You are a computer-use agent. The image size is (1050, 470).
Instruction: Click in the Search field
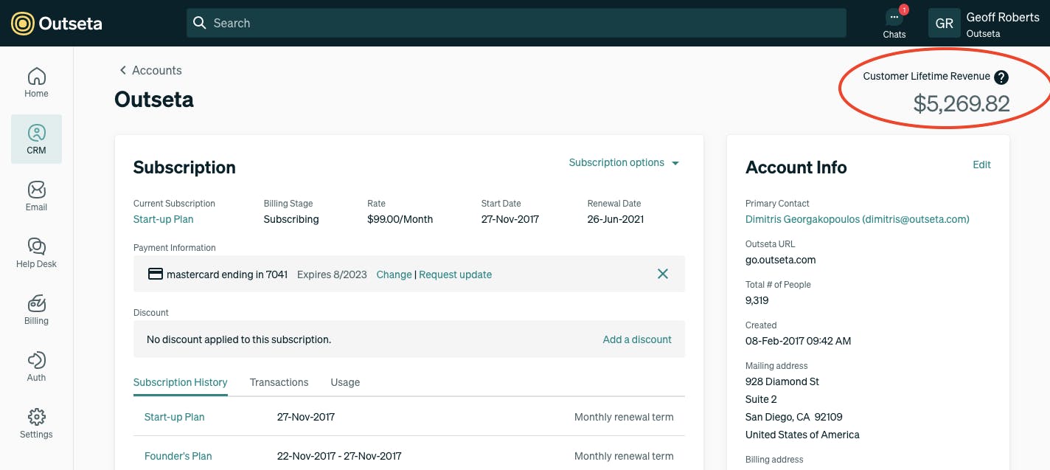[516, 23]
